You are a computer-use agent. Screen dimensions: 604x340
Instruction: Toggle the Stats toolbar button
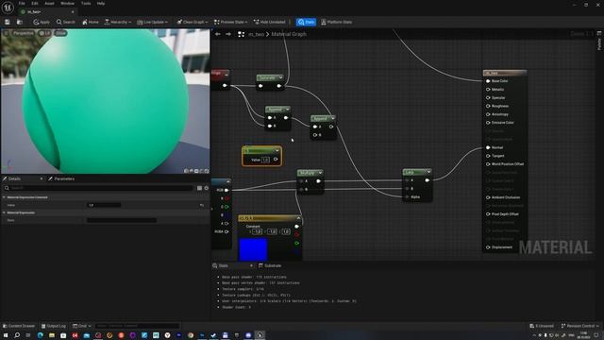(306, 22)
